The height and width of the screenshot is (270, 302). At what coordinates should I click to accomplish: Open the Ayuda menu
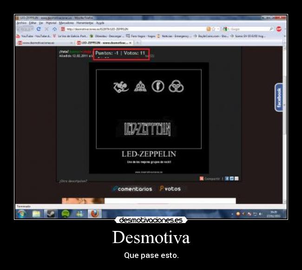pos(100,23)
